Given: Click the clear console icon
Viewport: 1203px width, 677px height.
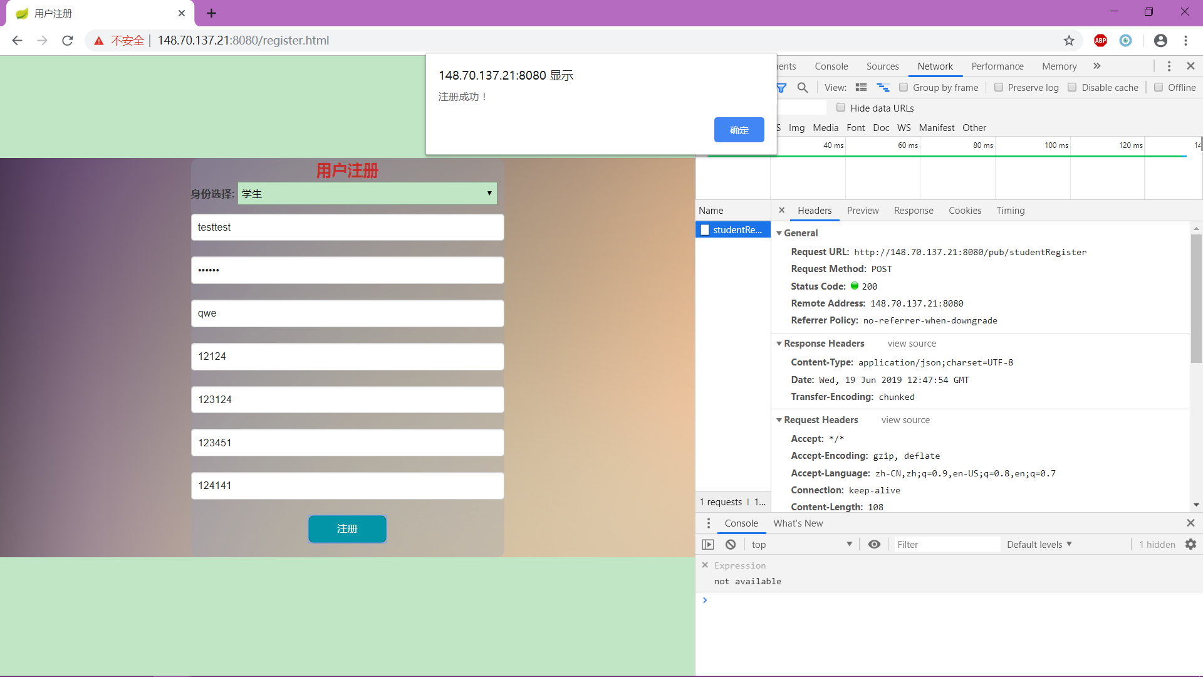Looking at the screenshot, I should 731,544.
